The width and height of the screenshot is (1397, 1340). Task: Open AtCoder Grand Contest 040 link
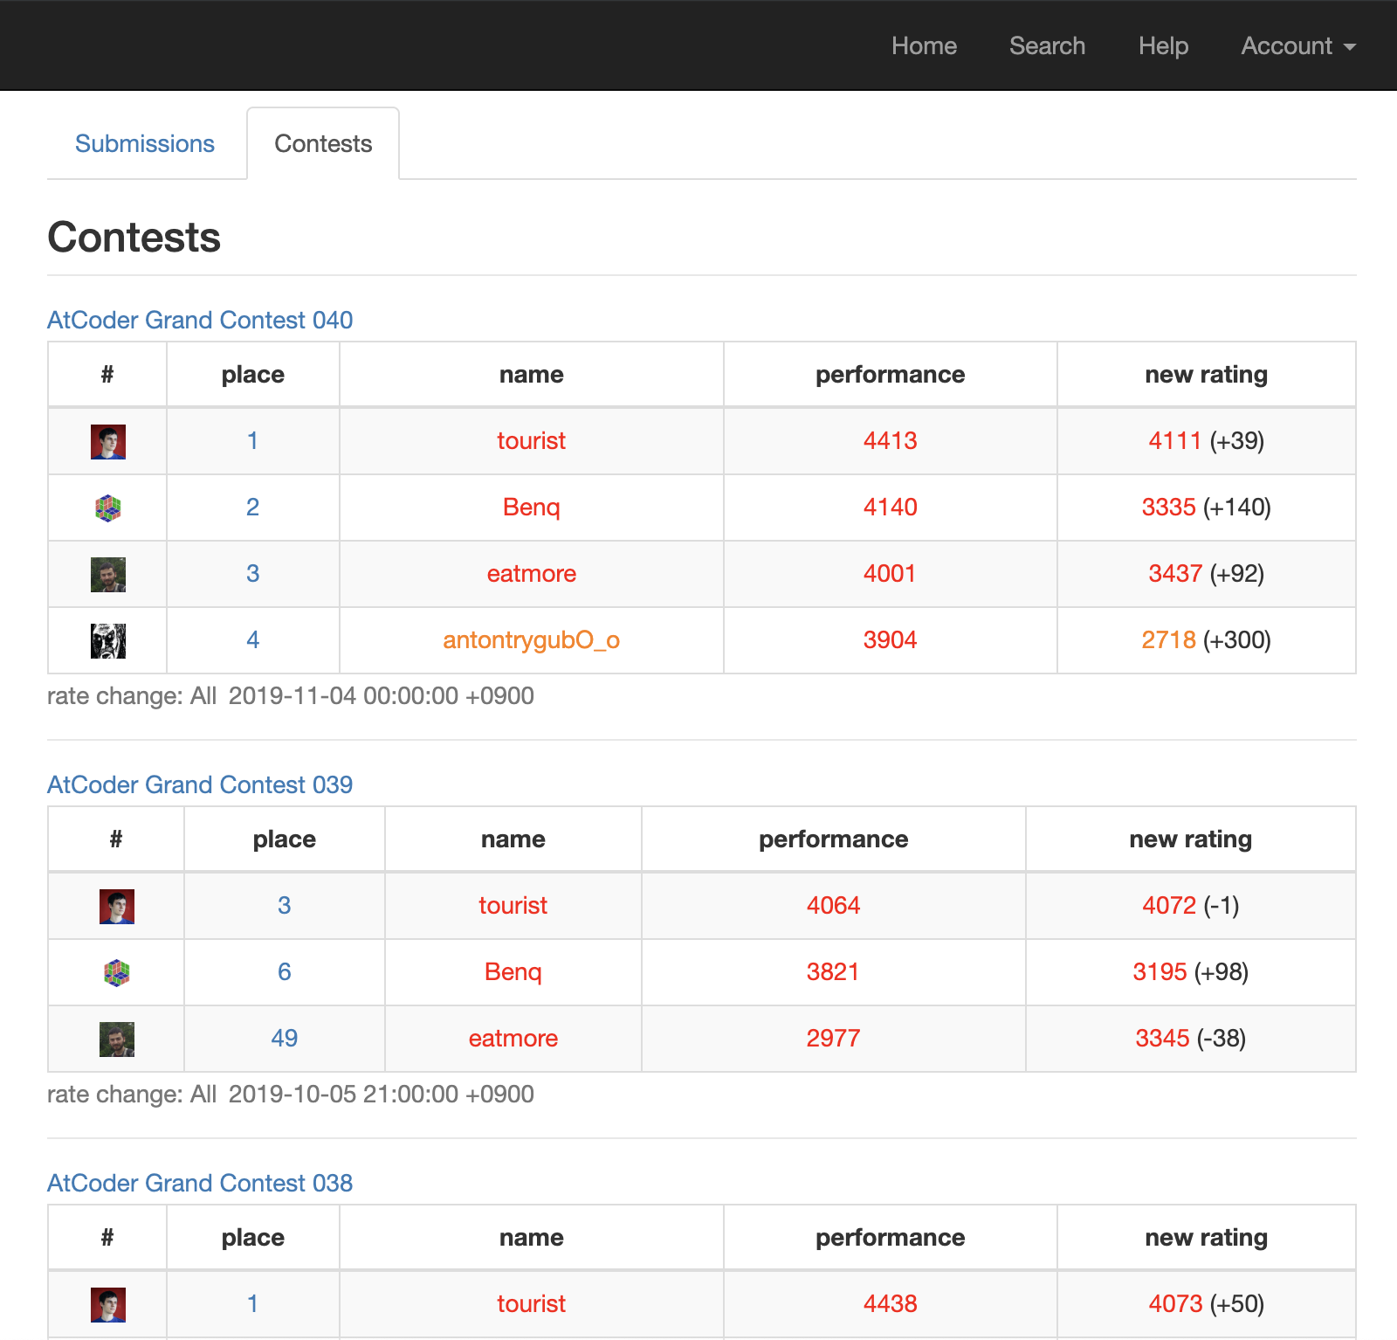point(200,320)
